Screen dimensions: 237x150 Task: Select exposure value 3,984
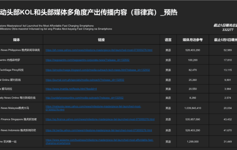pyautogui.click(x=227, y=89)
